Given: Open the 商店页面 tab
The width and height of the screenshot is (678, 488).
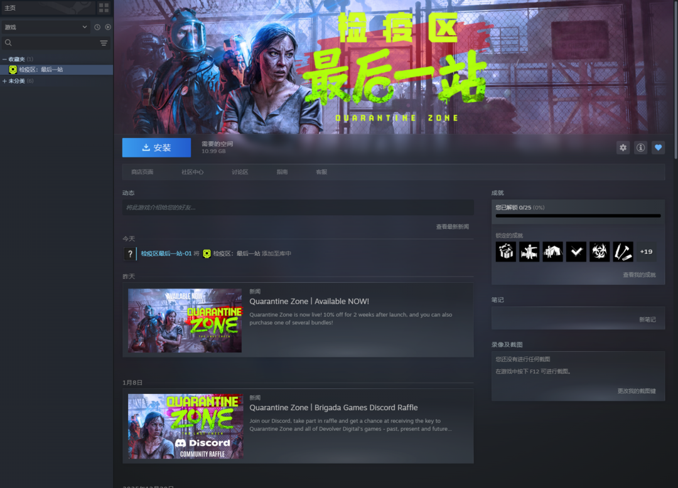Looking at the screenshot, I should click(143, 172).
